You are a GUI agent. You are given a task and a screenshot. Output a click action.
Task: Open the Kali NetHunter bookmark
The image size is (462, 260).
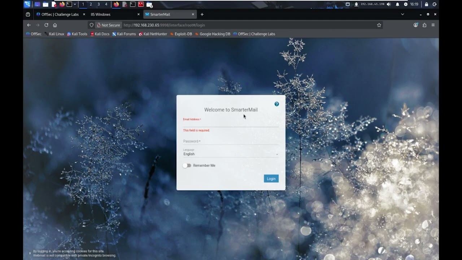(x=153, y=34)
